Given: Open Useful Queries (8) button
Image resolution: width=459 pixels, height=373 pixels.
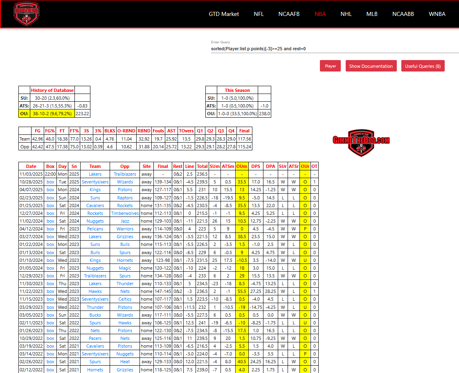Looking at the screenshot, I should [x=423, y=66].
